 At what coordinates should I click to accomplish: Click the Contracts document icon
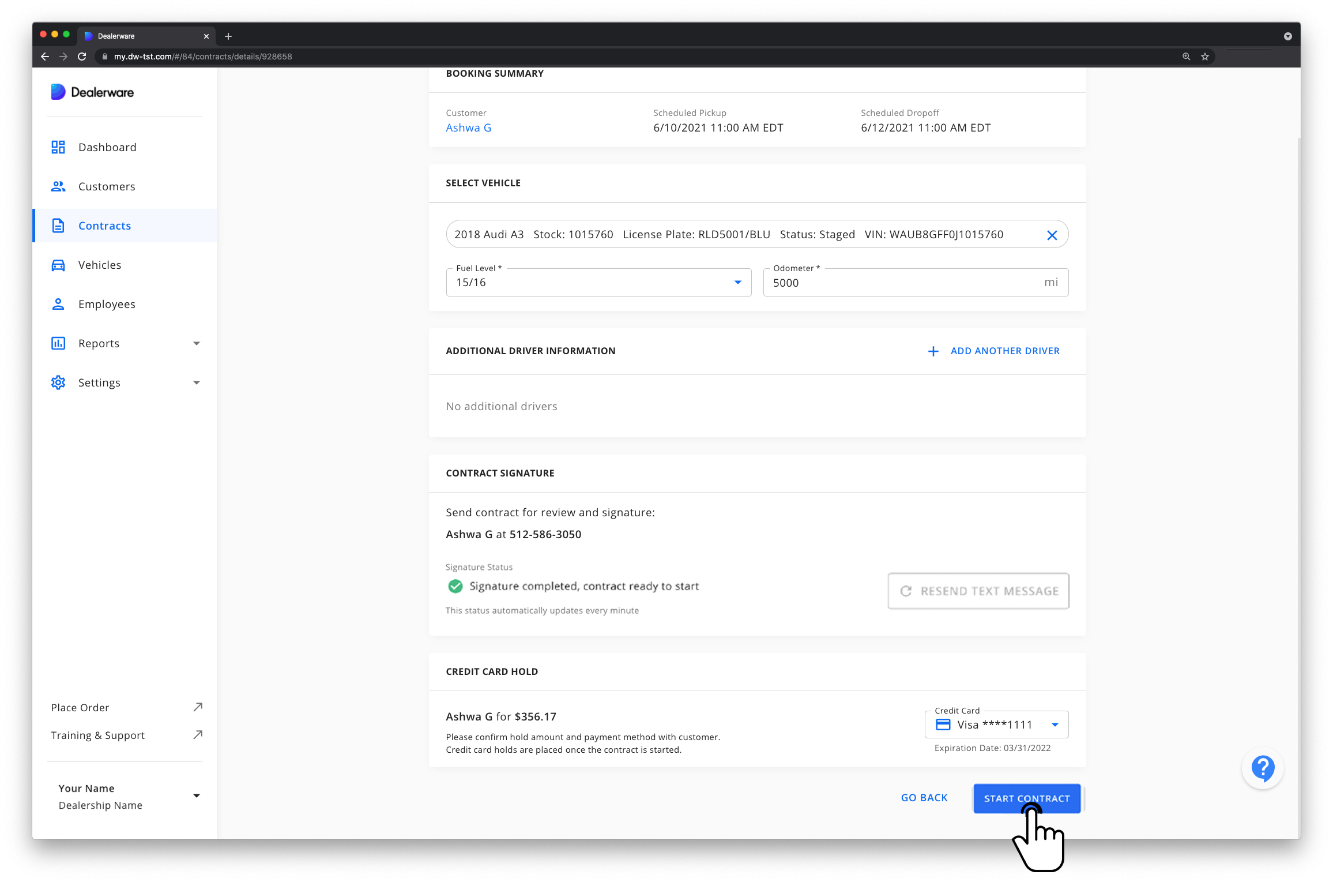58,226
